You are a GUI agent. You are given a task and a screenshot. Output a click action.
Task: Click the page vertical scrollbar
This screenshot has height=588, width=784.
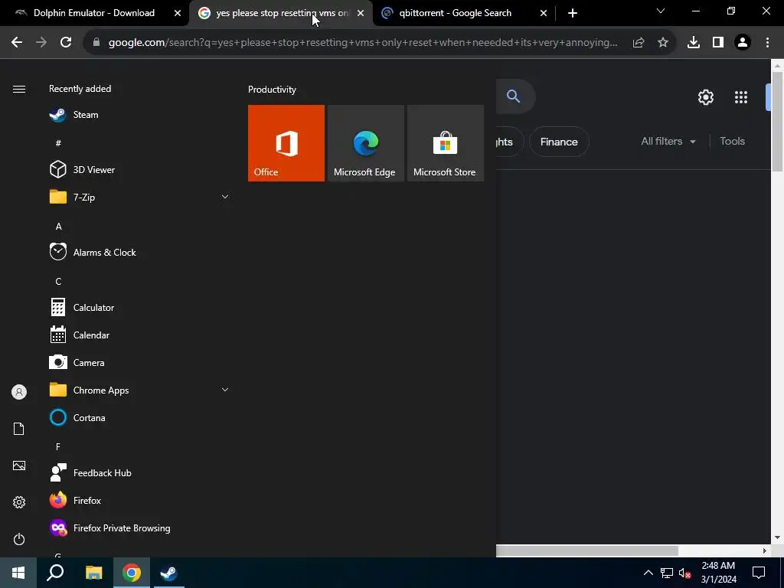777,122
